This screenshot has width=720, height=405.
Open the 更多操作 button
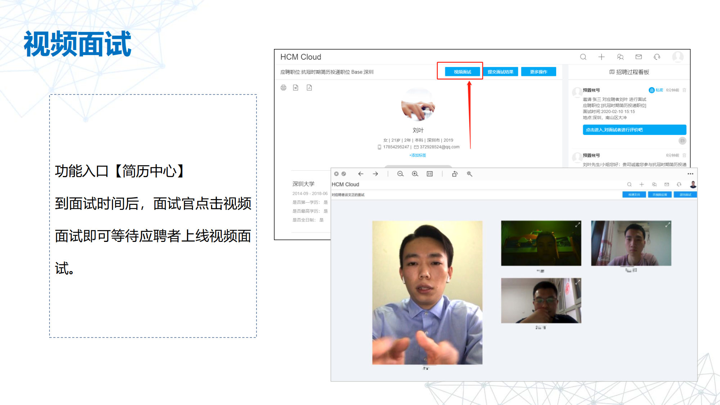[539, 72]
